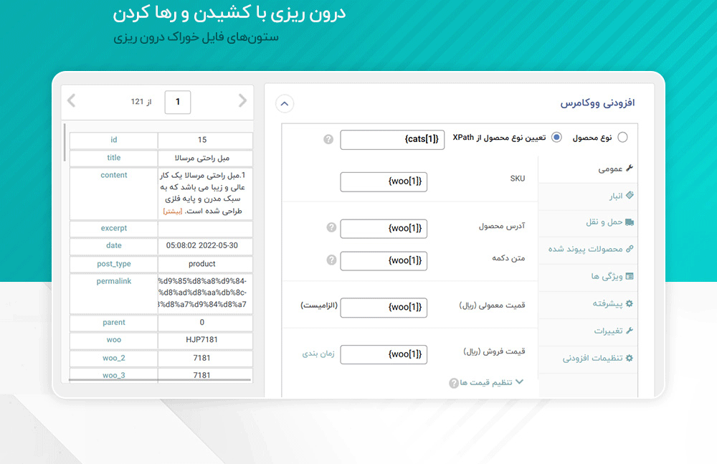Viewport: 717px width, 464px height.
Task: Select the تعیین نوع محصول از XPath radio
Action: 556,137
